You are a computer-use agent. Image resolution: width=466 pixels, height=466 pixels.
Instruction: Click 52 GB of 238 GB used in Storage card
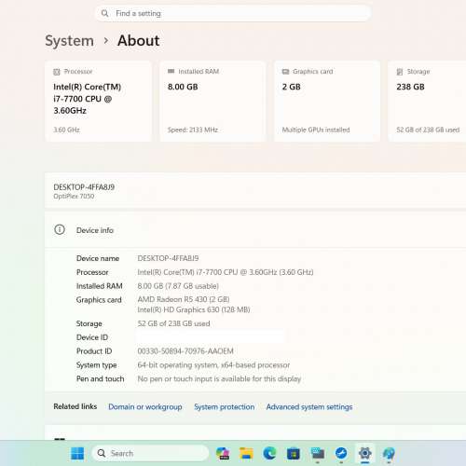coord(428,130)
